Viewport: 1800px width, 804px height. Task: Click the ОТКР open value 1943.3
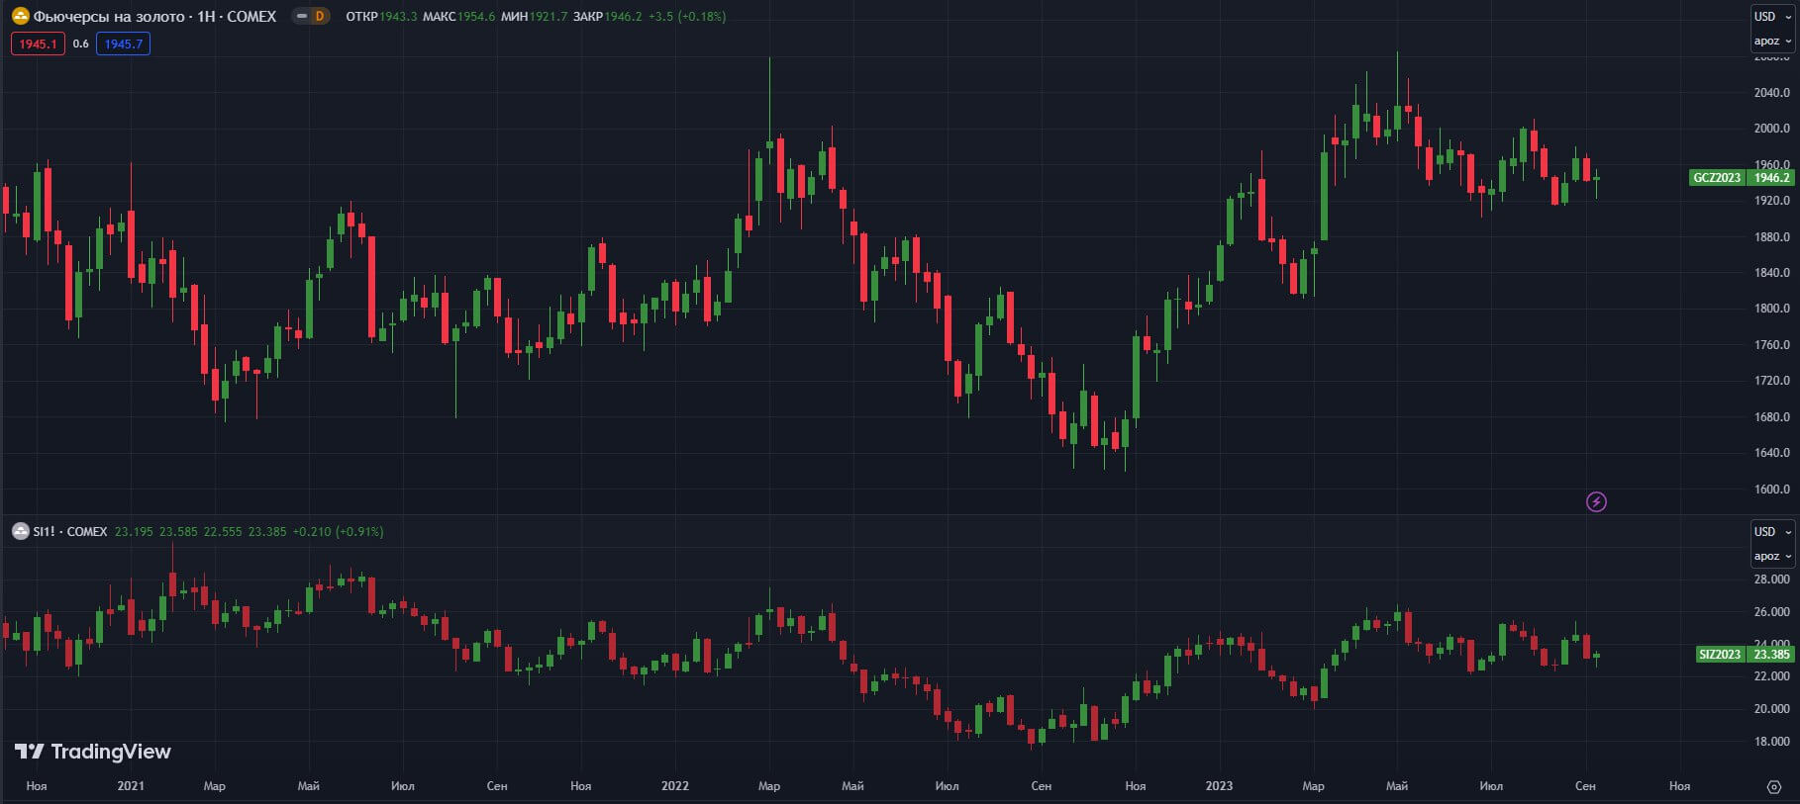[x=398, y=17]
